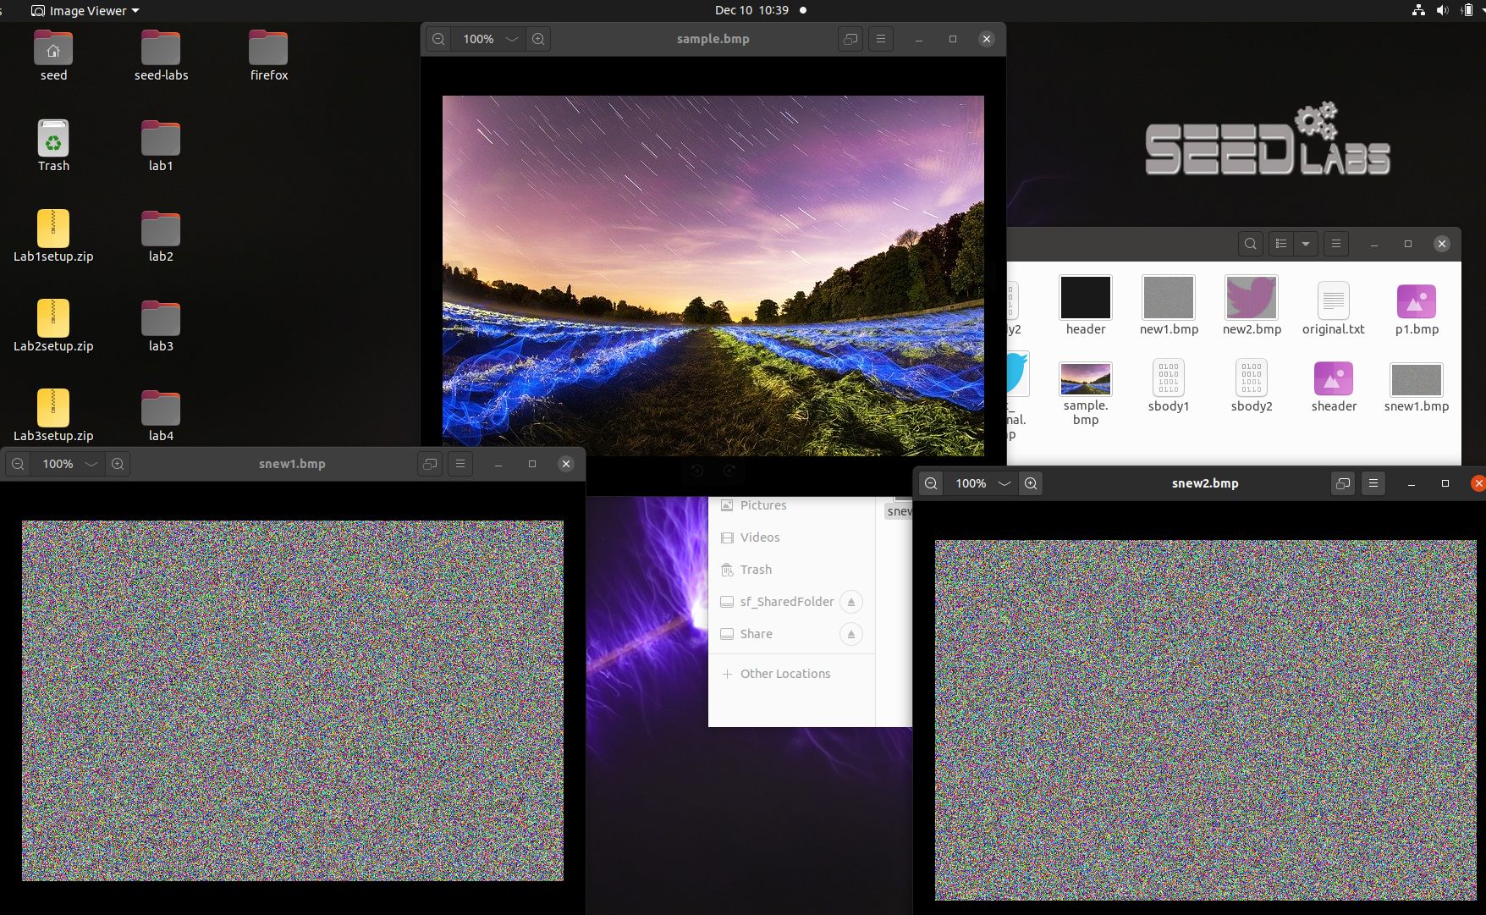Viewport: 1486px width, 915px height.
Task: Click snew2.bmp noise image
Action: tap(1206, 720)
